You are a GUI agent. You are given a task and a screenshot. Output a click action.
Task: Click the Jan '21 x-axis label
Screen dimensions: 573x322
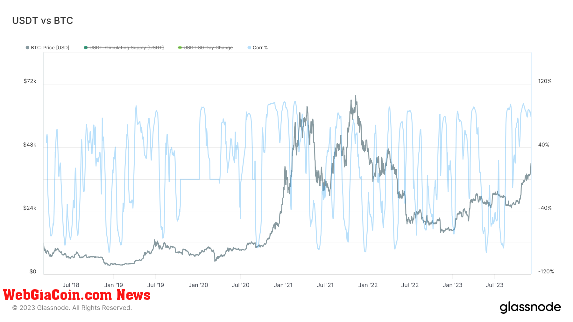click(x=283, y=285)
